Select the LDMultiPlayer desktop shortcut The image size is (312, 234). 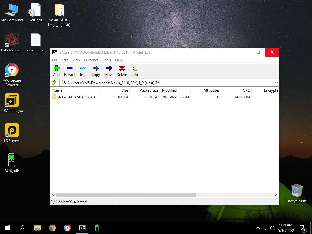12,103
